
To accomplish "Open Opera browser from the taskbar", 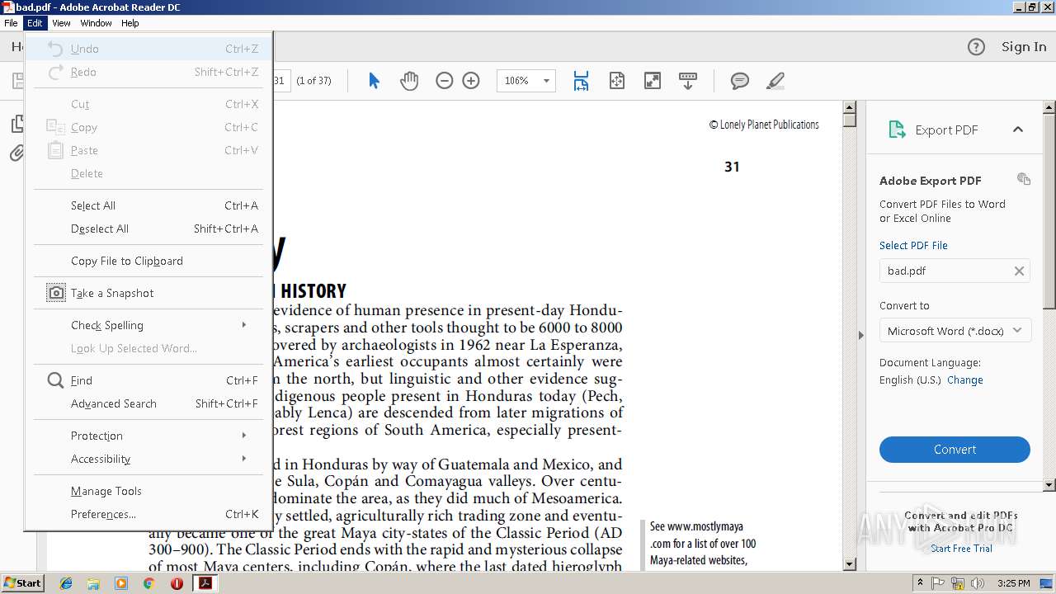I will [x=177, y=583].
